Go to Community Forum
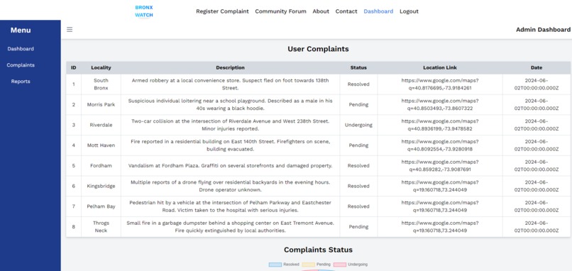The height and width of the screenshot is (271, 572). pyautogui.click(x=280, y=11)
